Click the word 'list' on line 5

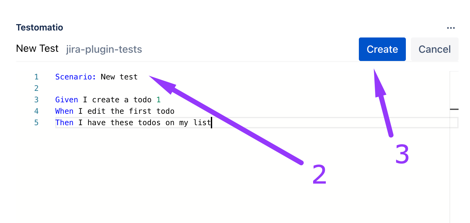coord(202,123)
